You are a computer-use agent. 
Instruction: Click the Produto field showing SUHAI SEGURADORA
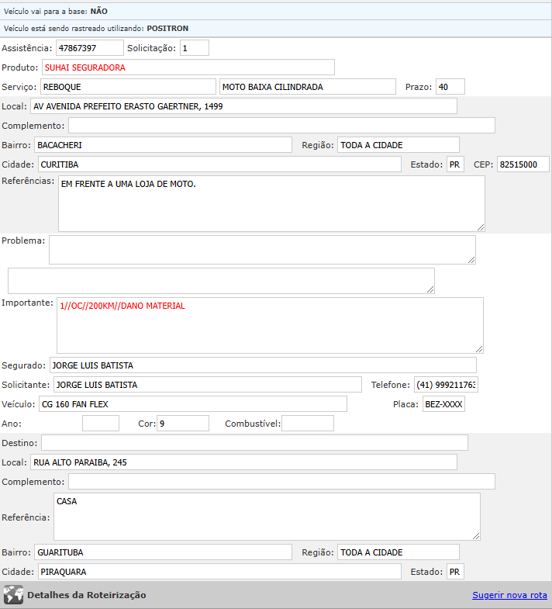click(188, 67)
